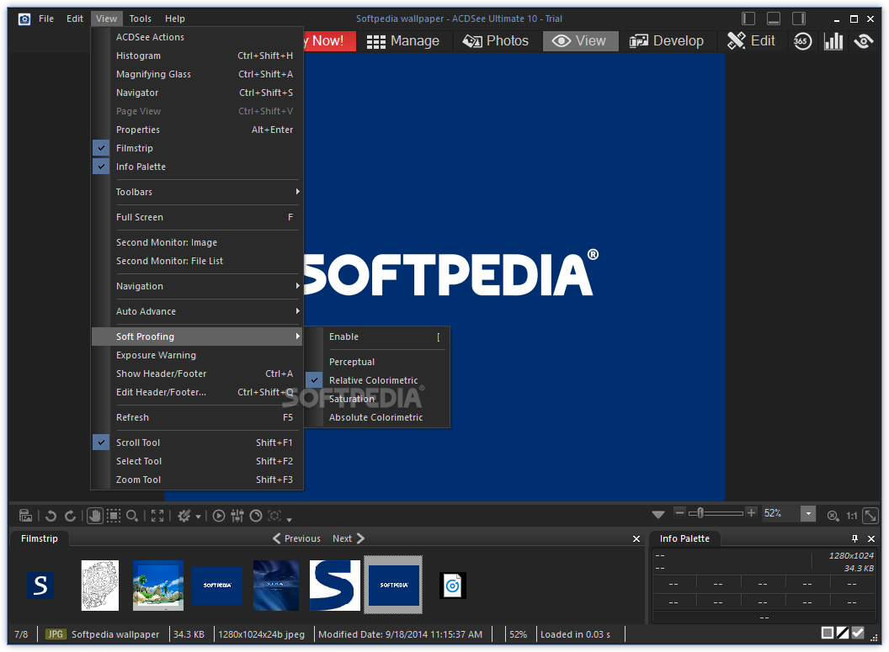Image resolution: width=889 pixels, height=652 pixels.
Task: Open the 365 mode icon
Action: pyautogui.click(x=802, y=40)
